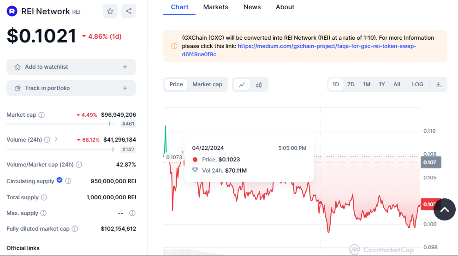The height and width of the screenshot is (256, 458).
Task: Download chart data icon
Action: 439,85
